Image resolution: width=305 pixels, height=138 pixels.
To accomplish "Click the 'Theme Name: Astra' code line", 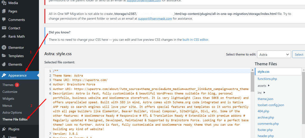I will [68, 76].
